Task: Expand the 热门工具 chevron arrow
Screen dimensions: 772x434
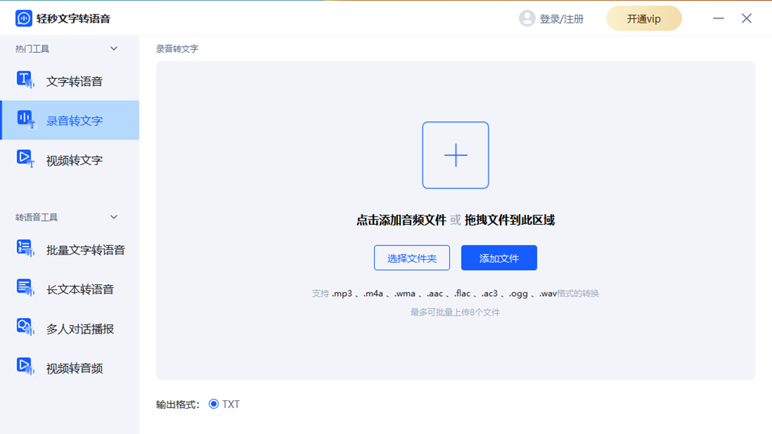Action: pyautogui.click(x=114, y=49)
